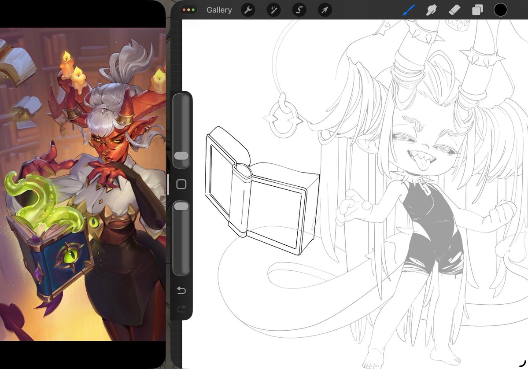This screenshot has height=369, width=528.
Task: Tap the open book drawing on canvas
Action: pos(262,191)
